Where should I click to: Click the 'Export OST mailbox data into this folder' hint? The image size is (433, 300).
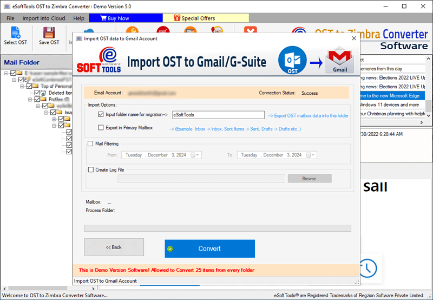point(308,116)
